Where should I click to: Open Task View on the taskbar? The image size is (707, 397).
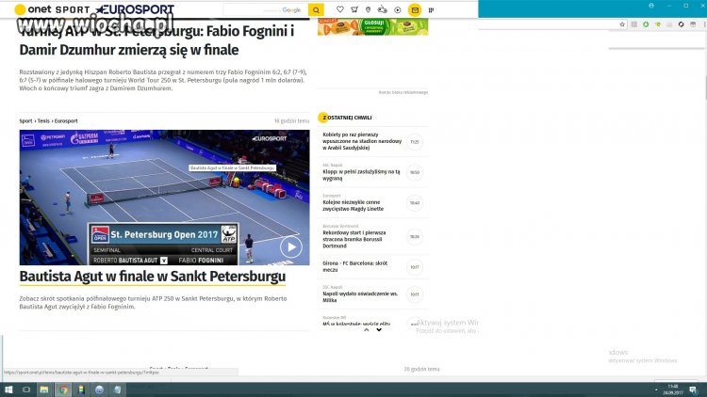(x=26, y=389)
